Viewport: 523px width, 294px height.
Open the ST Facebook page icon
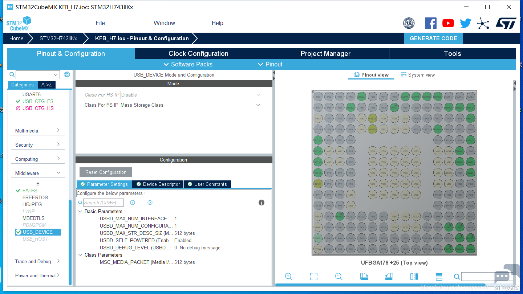(431, 23)
